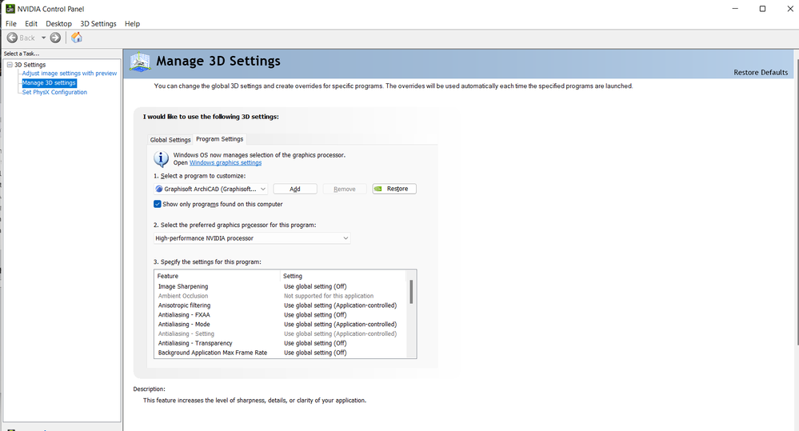Viewport: 799px width, 431px height.
Task: Click the Feature column header
Action: click(x=217, y=276)
